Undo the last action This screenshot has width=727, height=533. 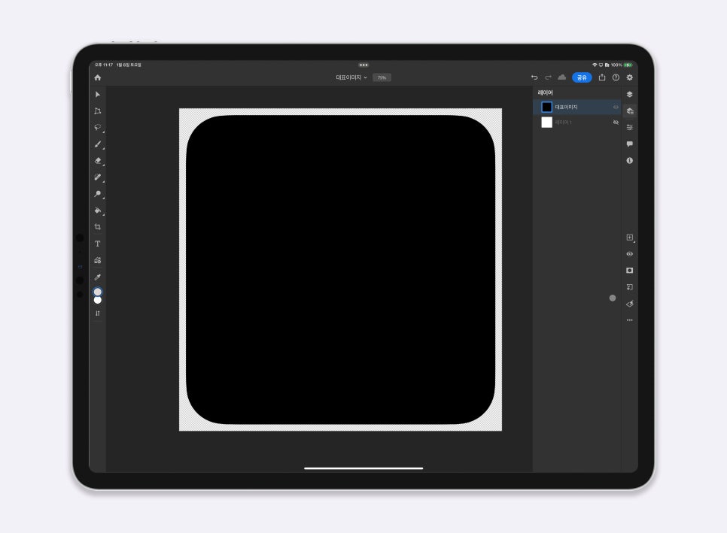[534, 77]
